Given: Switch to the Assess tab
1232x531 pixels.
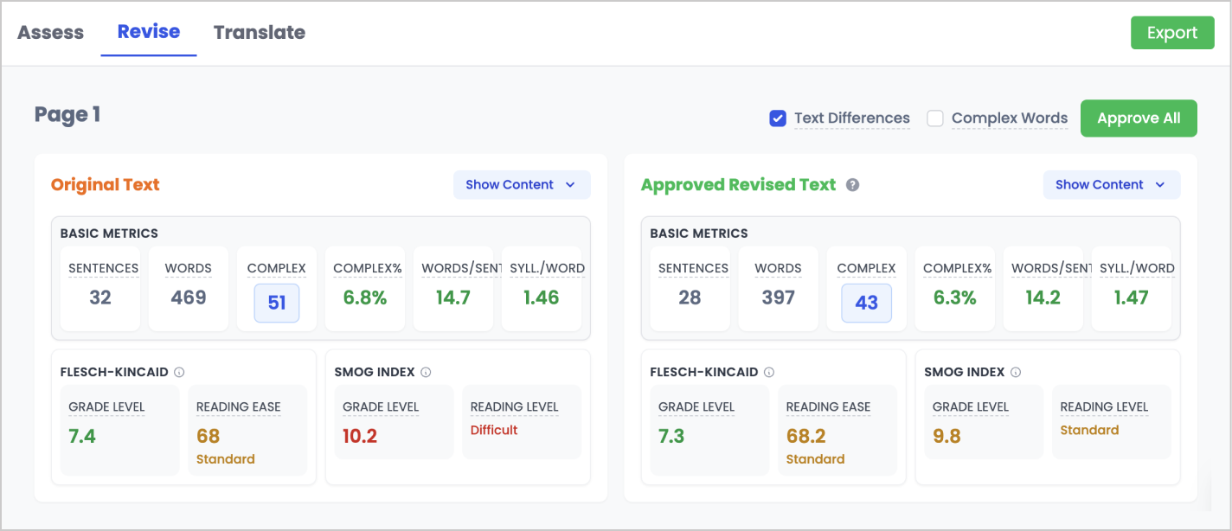Looking at the screenshot, I should point(49,32).
